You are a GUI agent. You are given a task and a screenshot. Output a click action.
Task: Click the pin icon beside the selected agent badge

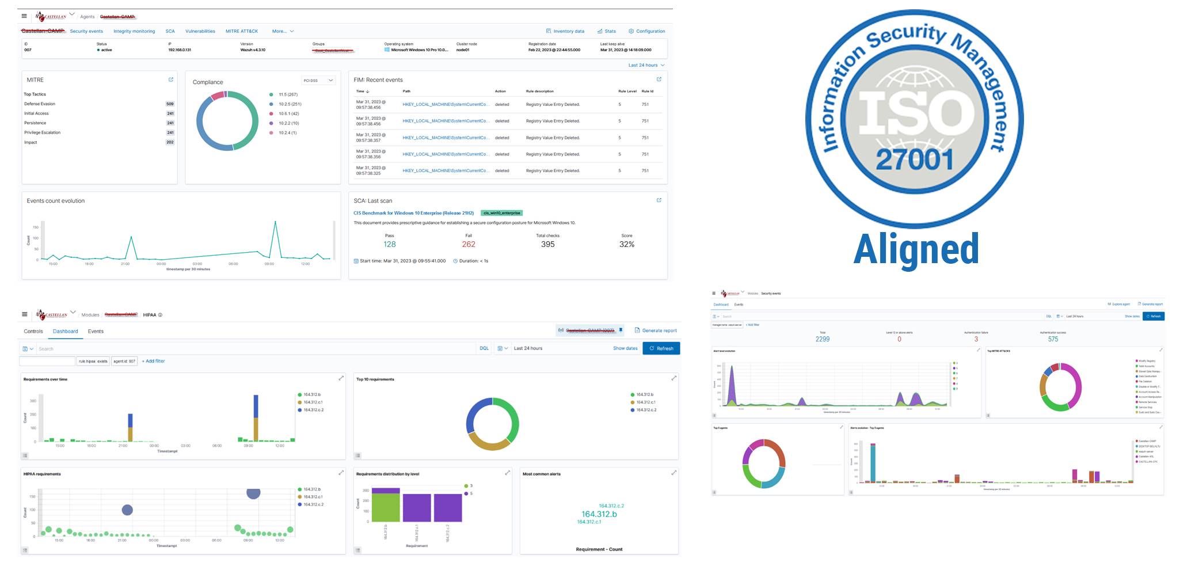pos(621,331)
